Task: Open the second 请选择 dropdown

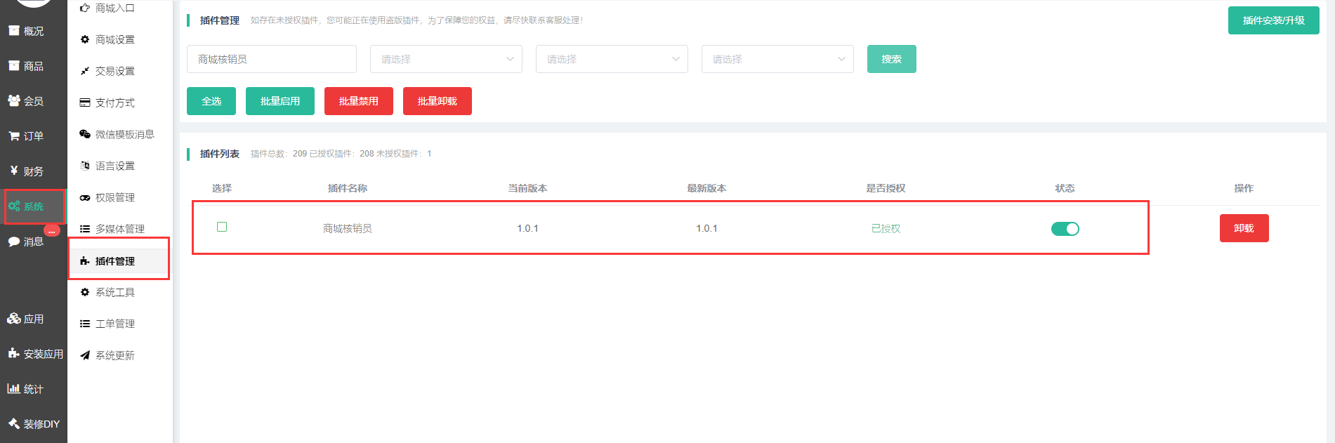Action: 612,59
